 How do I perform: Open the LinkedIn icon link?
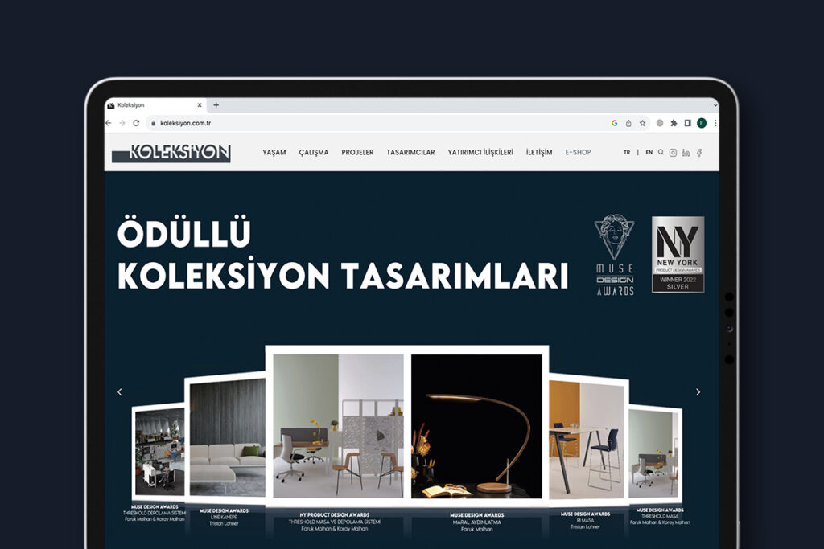[686, 153]
